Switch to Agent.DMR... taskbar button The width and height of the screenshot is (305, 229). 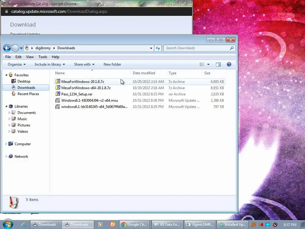200,225
